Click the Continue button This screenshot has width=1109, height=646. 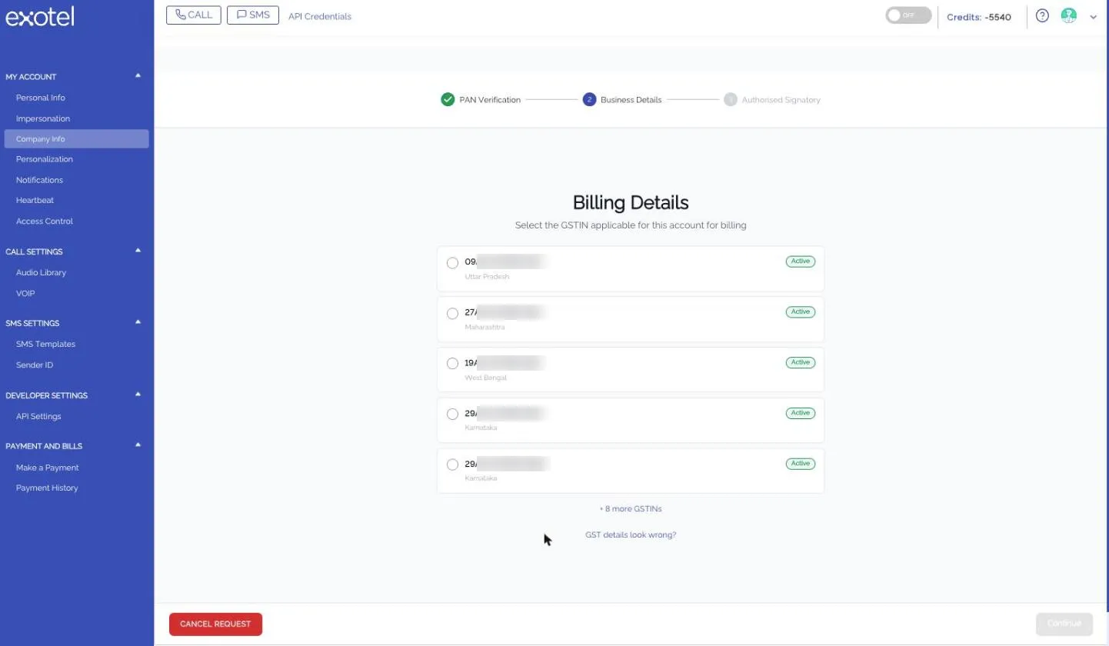(1064, 624)
